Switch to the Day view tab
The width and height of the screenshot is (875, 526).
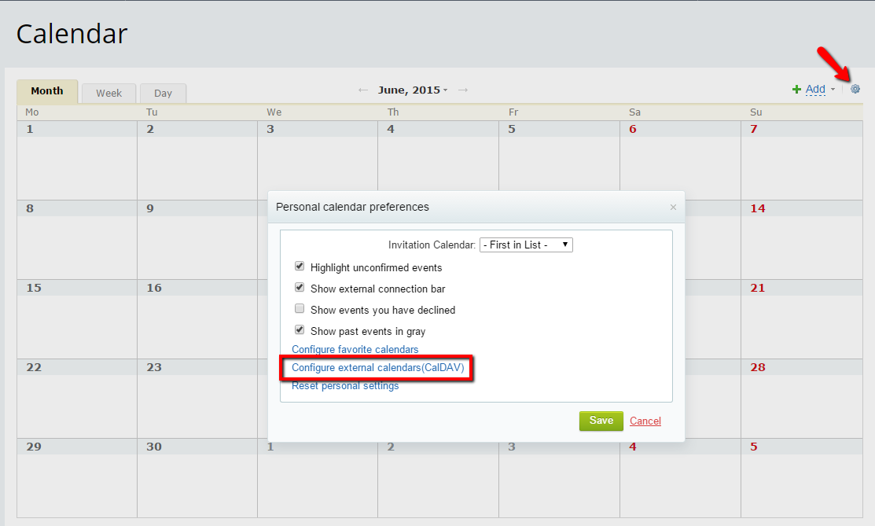point(163,93)
